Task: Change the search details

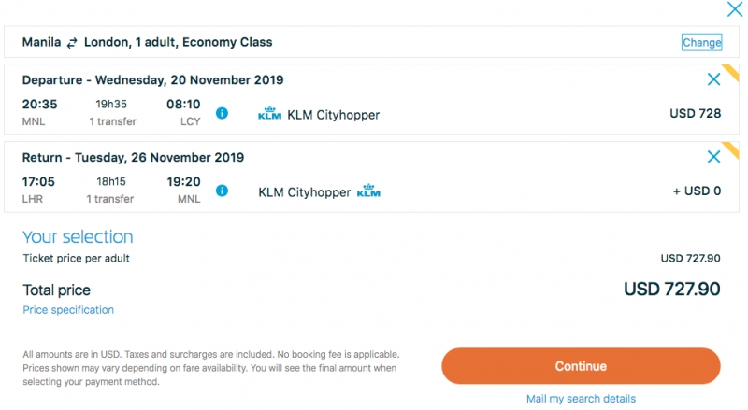Action: [702, 42]
